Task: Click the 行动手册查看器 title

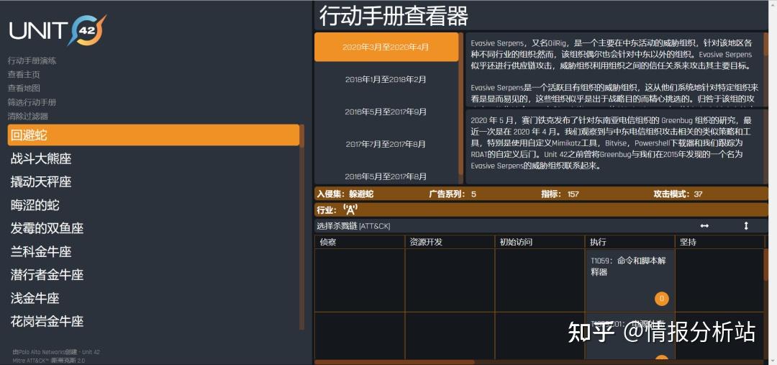Action: pyautogui.click(x=394, y=16)
